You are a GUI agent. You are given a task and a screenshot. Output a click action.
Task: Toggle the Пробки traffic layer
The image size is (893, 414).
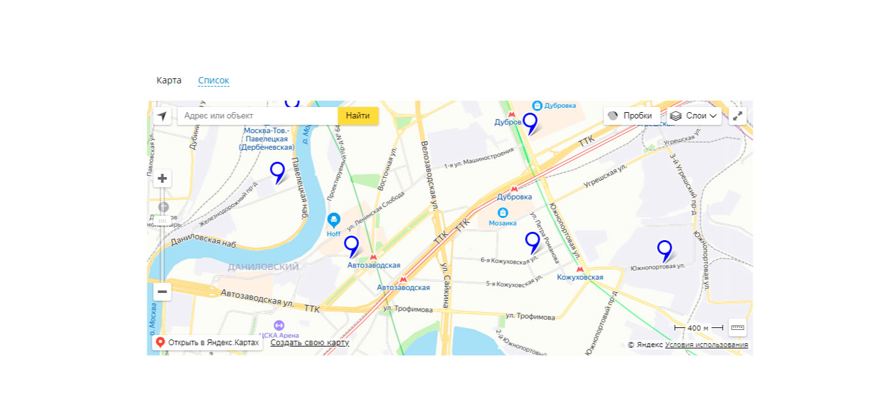coord(631,116)
